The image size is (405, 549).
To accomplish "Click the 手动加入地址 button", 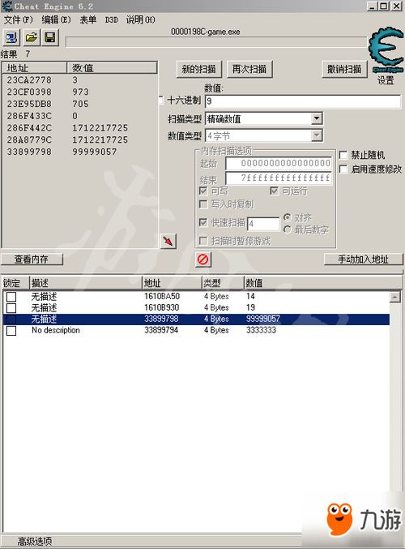I will pos(364,259).
